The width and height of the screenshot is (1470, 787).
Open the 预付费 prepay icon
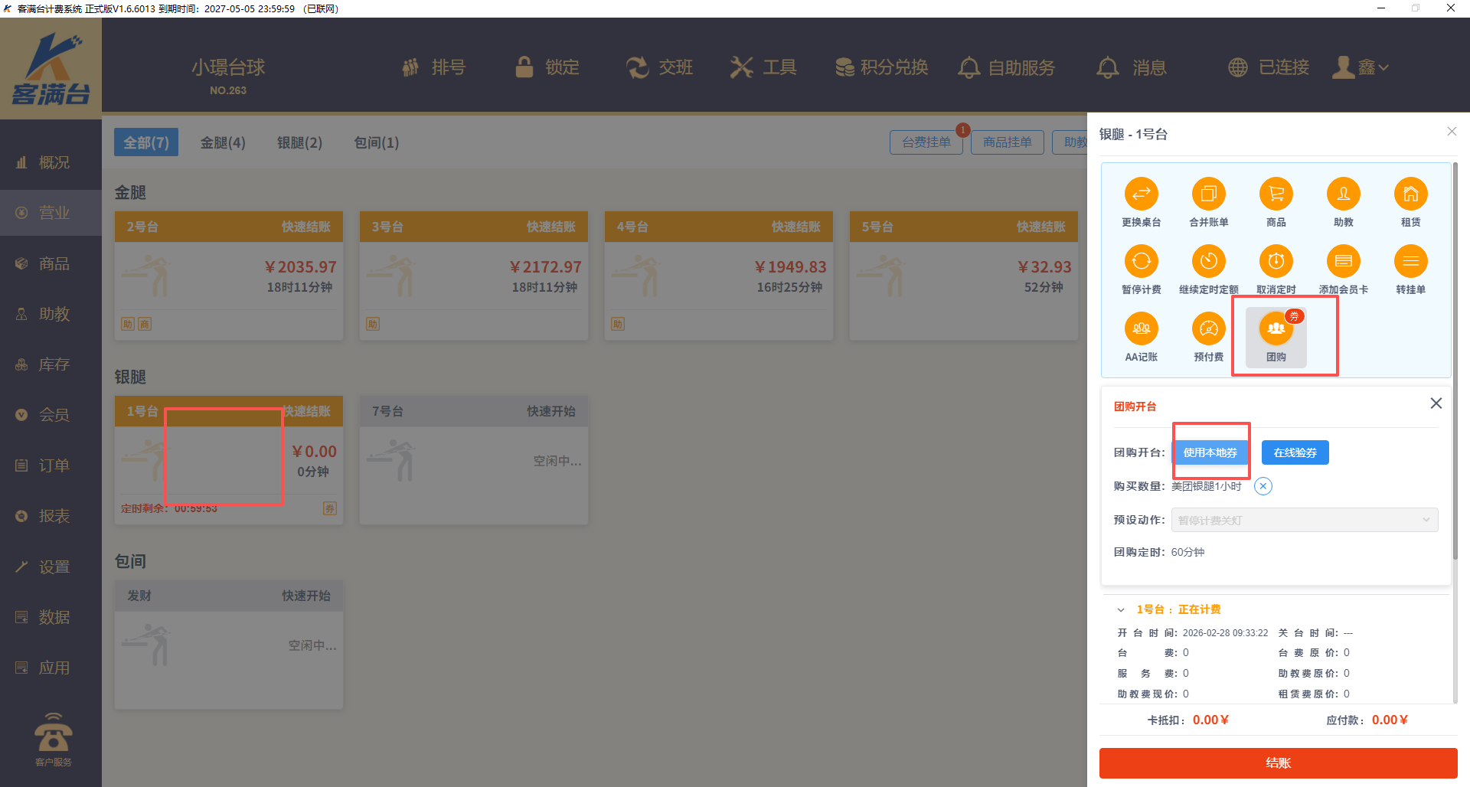pos(1208,329)
